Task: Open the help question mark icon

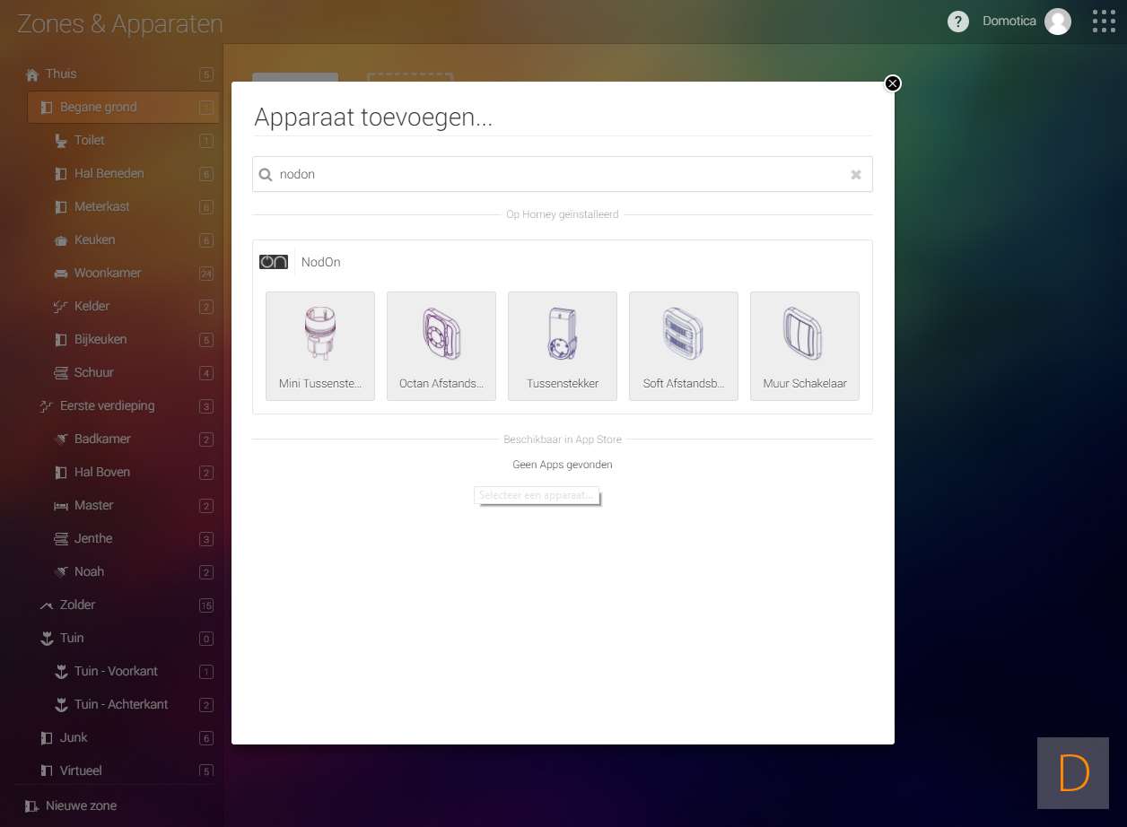Action: [x=958, y=22]
